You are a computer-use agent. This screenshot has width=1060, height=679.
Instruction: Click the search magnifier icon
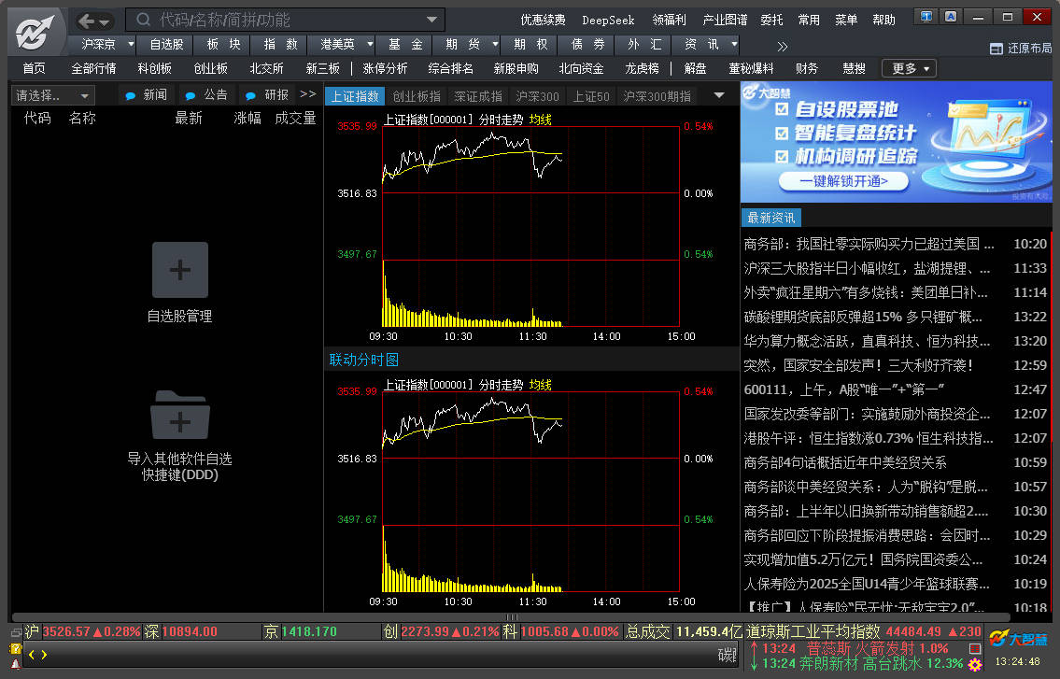143,20
